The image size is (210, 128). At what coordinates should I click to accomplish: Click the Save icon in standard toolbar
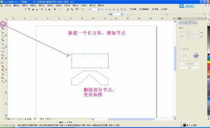tap(33, 9)
